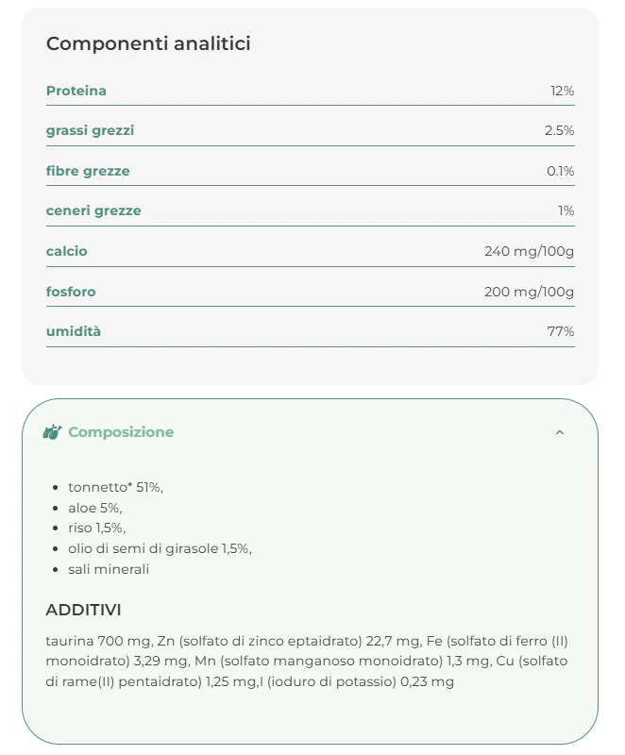Expand the Componenti analitici section
Viewport: 625px width, 755px height.
[x=148, y=42]
